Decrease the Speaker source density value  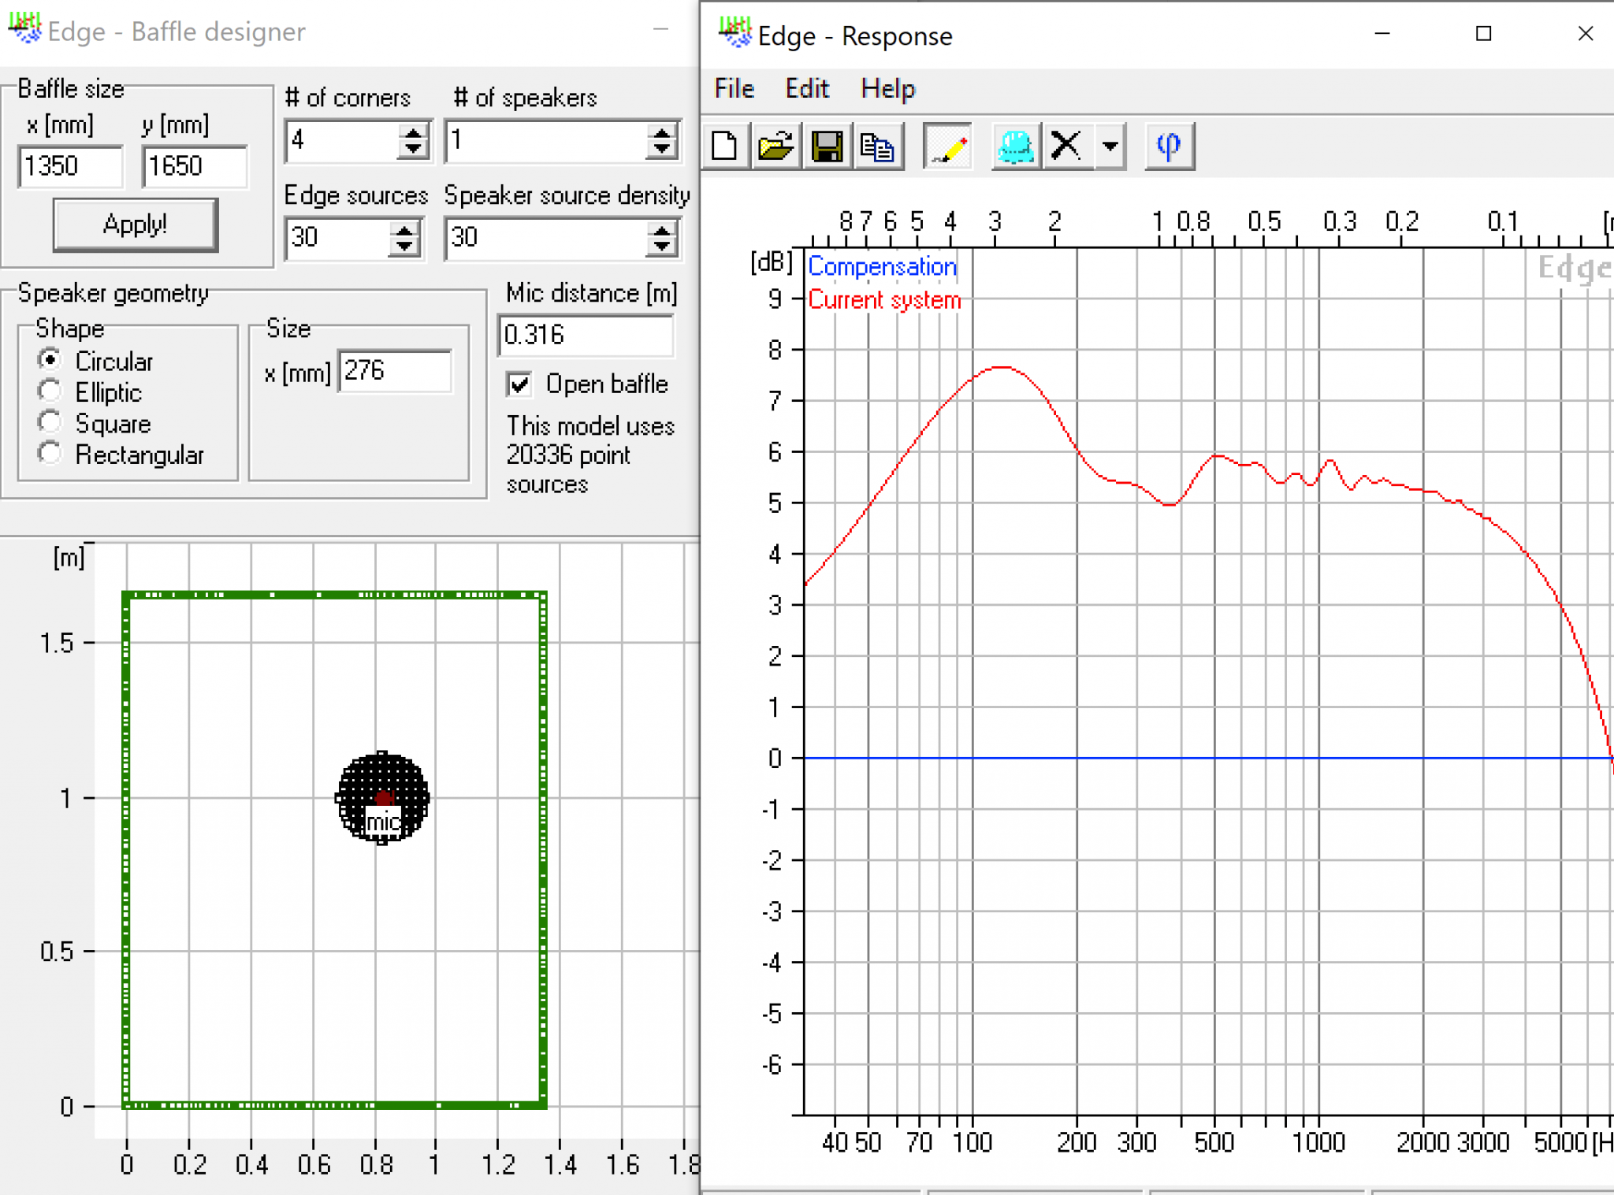click(x=662, y=247)
